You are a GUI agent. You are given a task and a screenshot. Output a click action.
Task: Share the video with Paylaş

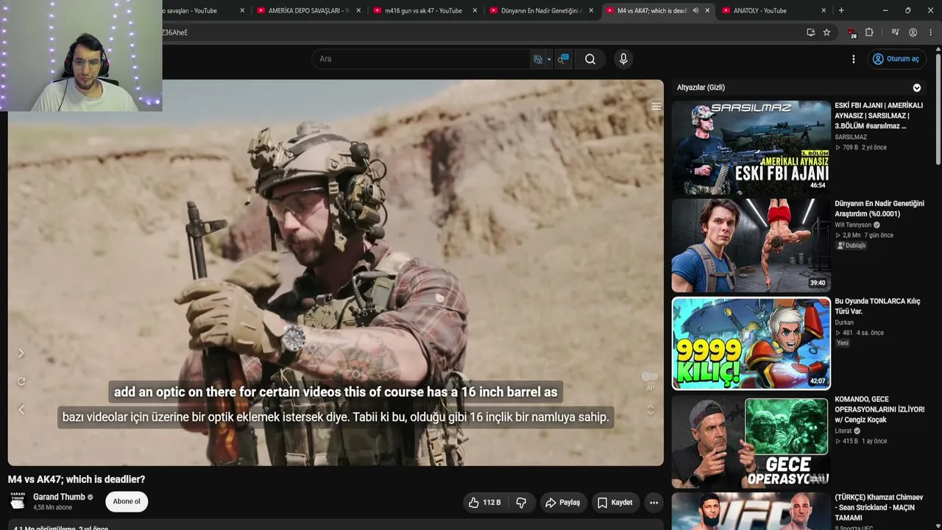tap(562, 503)
